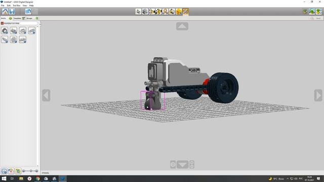Image resolution: width=324 pixels, height=182 pixels.
Task: Click the palette scrollbar down arrow
Action: tap(37, 166)
